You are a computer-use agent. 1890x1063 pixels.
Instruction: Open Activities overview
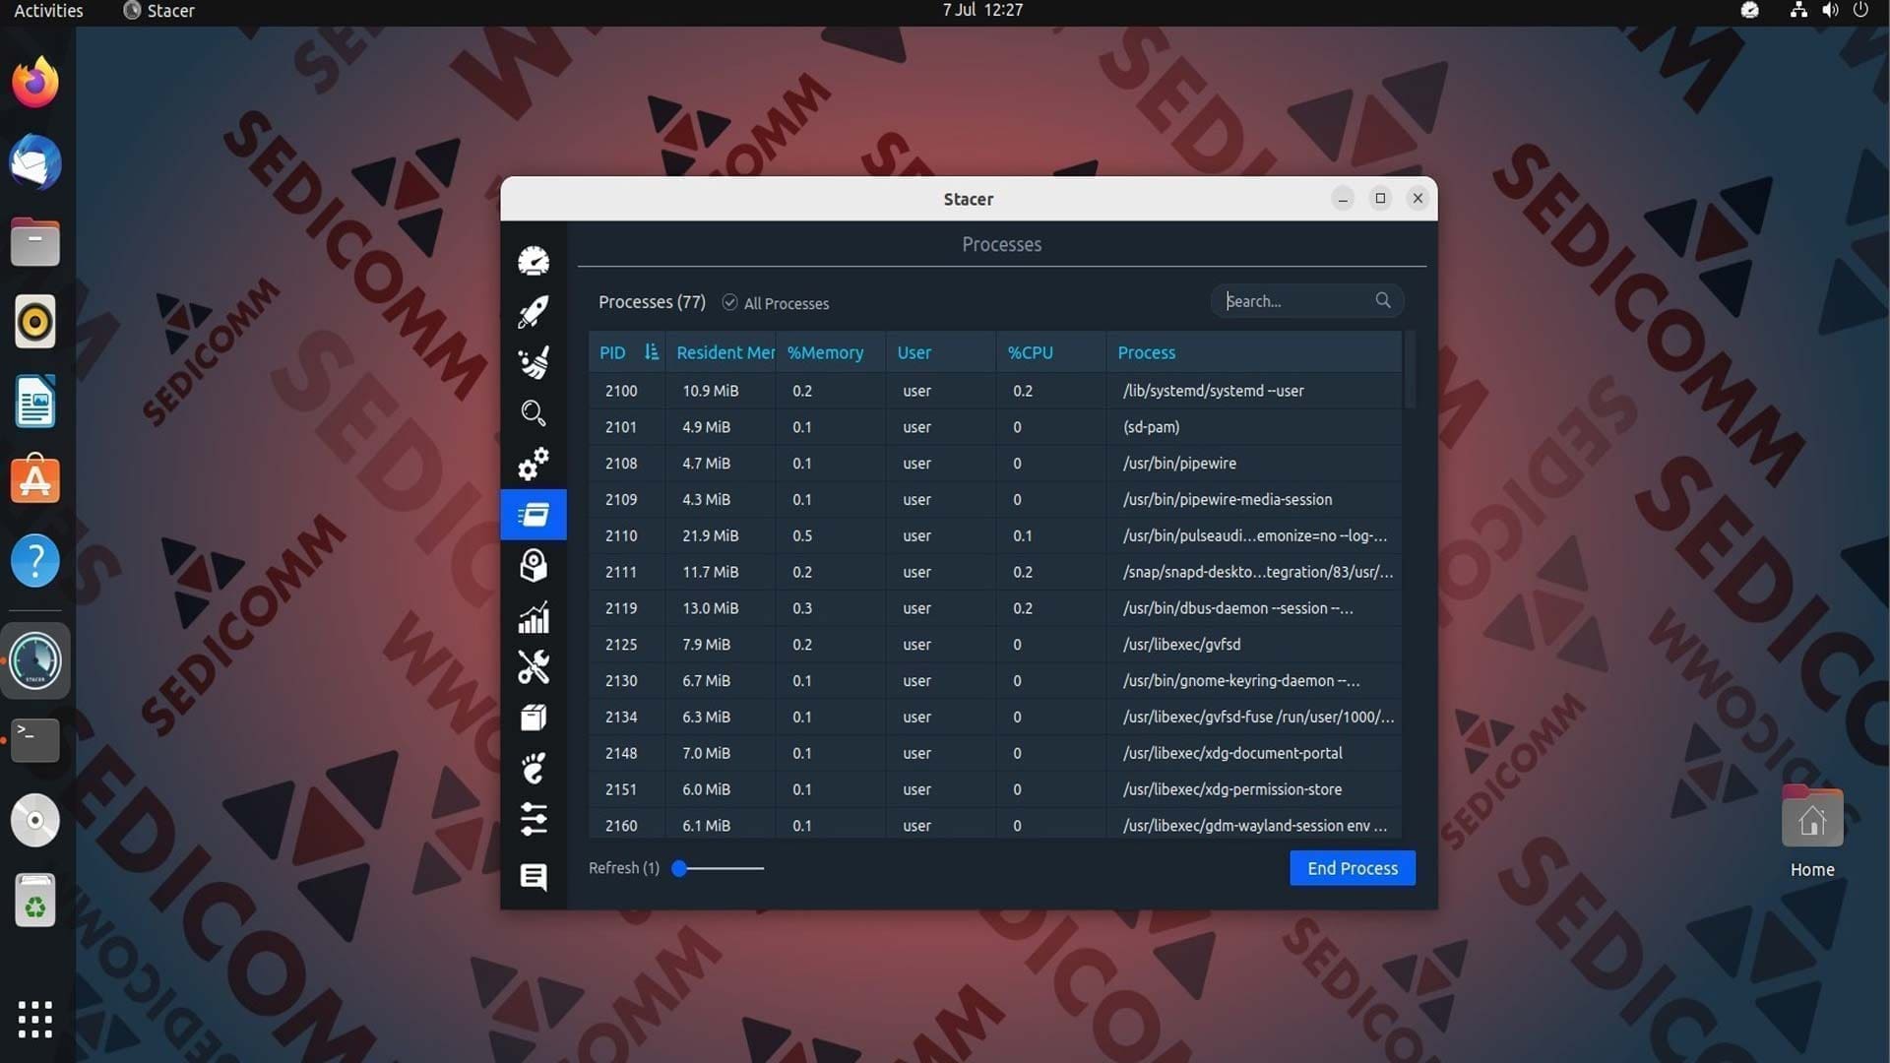point(48,11)
